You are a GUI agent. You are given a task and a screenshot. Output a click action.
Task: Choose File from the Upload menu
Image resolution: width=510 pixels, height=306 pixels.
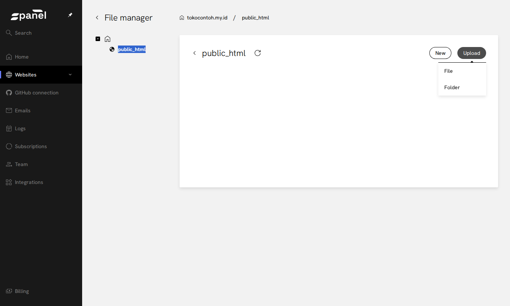(462, 71)
